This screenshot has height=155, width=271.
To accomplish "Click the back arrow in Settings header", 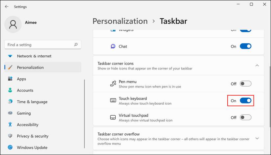I will tap(7, 7).
